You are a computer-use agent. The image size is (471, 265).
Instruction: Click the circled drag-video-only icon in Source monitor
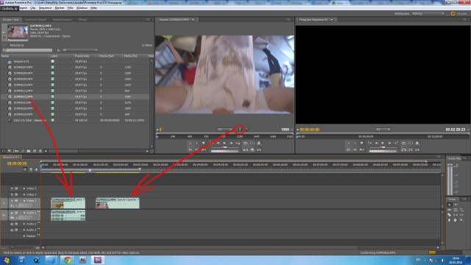pyautogui.click(x=240, y=130)
